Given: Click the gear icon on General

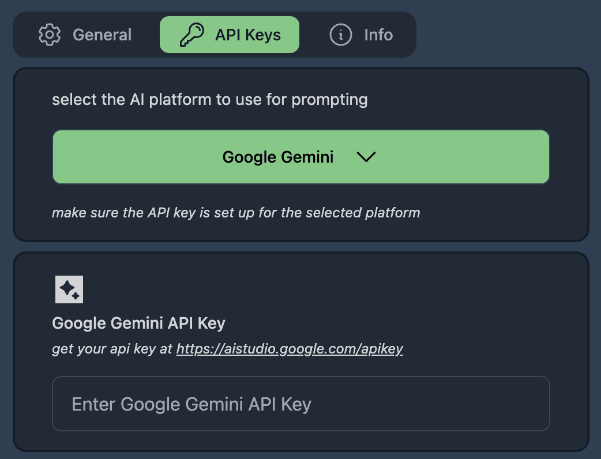Looking at the screenshot, I should [50, 35].
